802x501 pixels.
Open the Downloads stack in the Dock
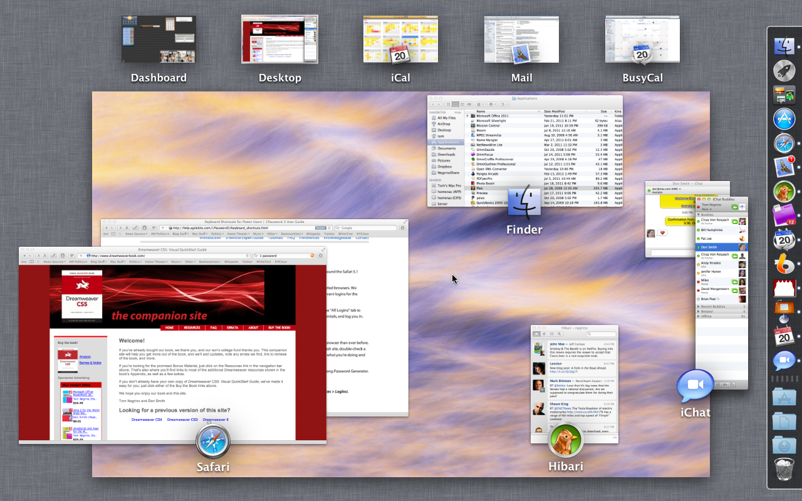click(784, 445)
